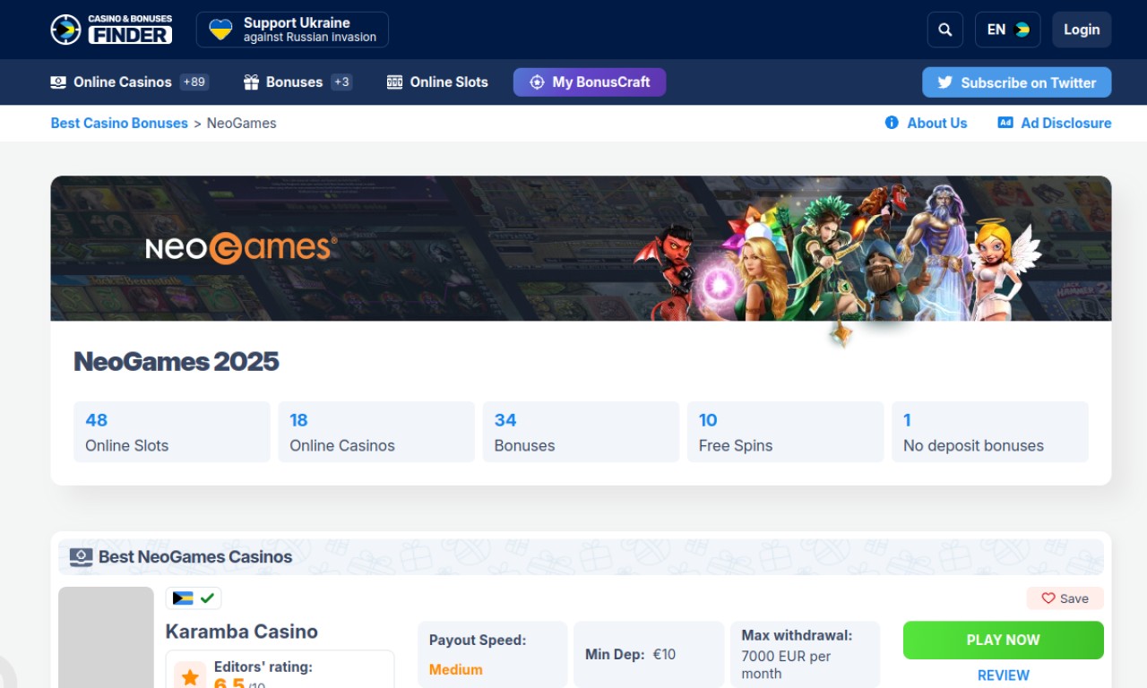Select the 48 Online Slots stat card
Viewport: 1147px width, 688px height.
point(172,432)
